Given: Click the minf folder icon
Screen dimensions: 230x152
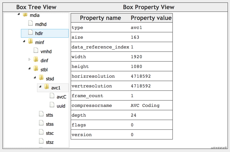Looking at the screenshot, I should [x=31, y=41].
